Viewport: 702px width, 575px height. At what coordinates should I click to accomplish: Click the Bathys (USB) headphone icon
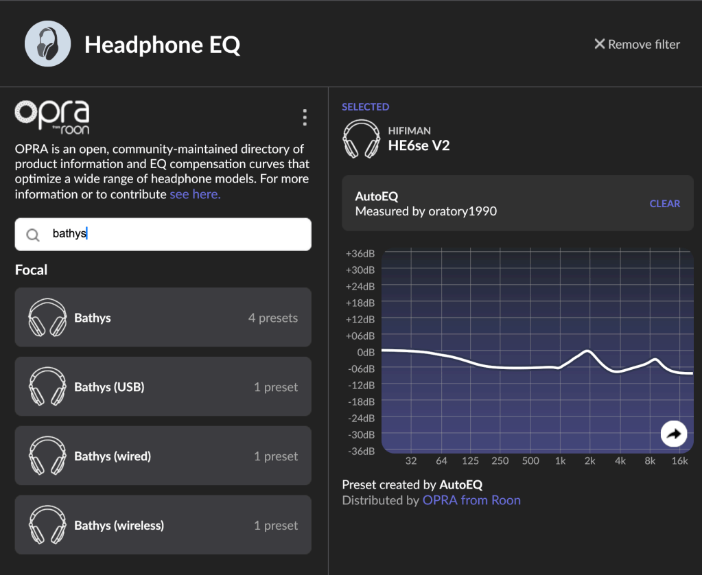point(47,387)
